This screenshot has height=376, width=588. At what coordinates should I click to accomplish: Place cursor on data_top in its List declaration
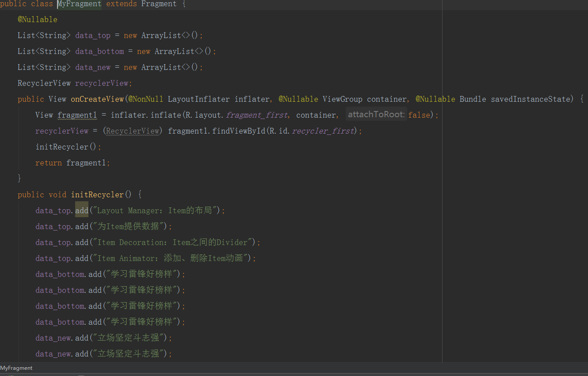click(93, 35)
